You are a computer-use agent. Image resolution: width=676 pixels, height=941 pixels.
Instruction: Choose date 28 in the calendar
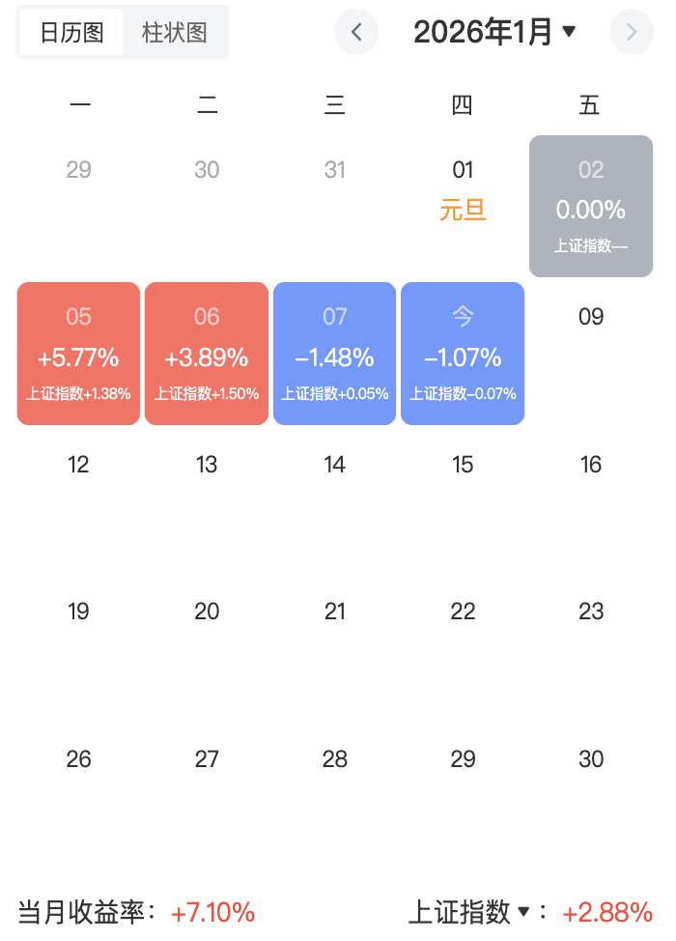[334, 759]
